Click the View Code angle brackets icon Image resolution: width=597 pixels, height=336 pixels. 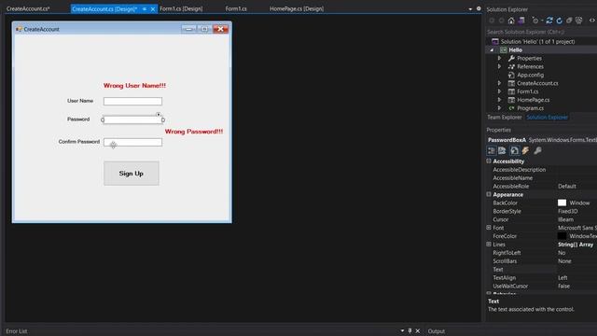pos(592,21)
